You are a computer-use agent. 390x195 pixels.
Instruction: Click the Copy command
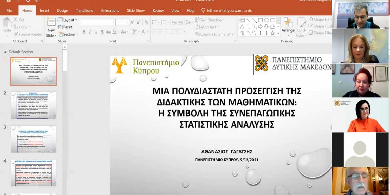pyautogui.click(x=22, y=27)
